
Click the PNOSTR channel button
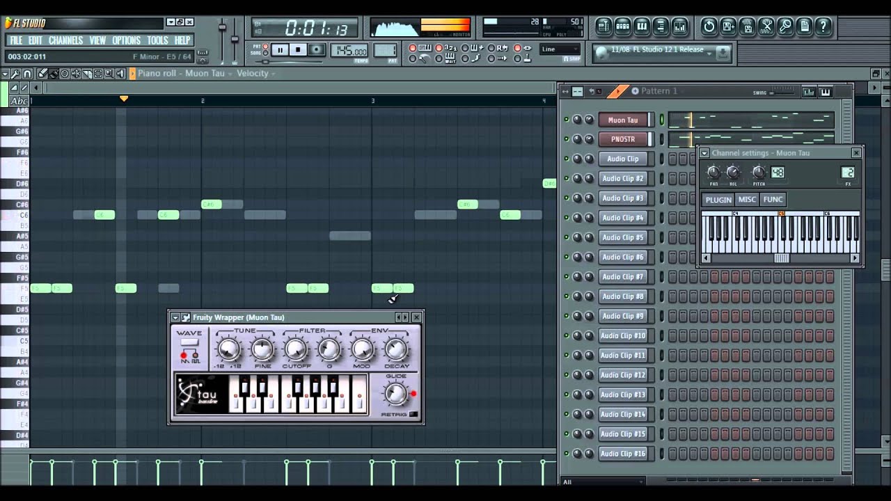pos(623,139)
